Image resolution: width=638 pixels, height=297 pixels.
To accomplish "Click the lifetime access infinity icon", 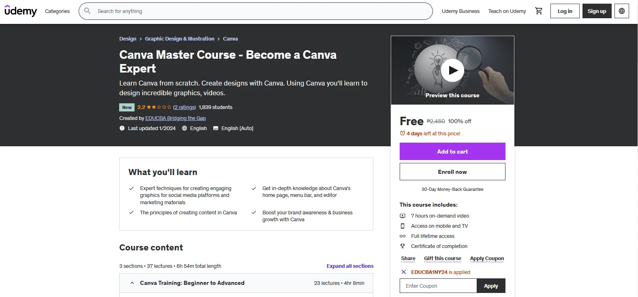I will click(402, 236).
